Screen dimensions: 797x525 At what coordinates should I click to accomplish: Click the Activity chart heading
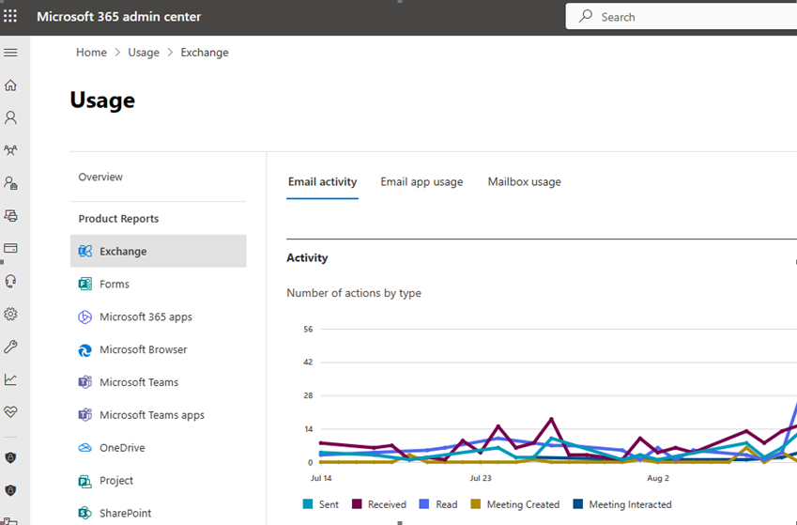307,258
